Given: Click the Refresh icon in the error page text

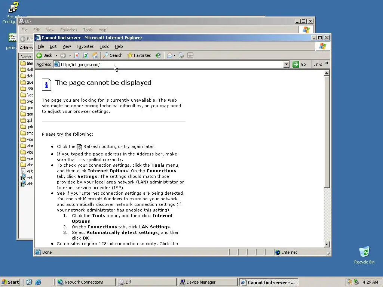Looking at the screenshot, I should 79,147.
